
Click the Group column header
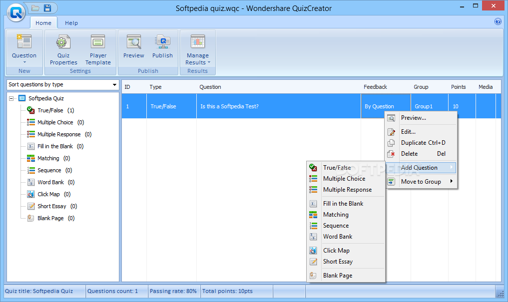tap(430, 87)
